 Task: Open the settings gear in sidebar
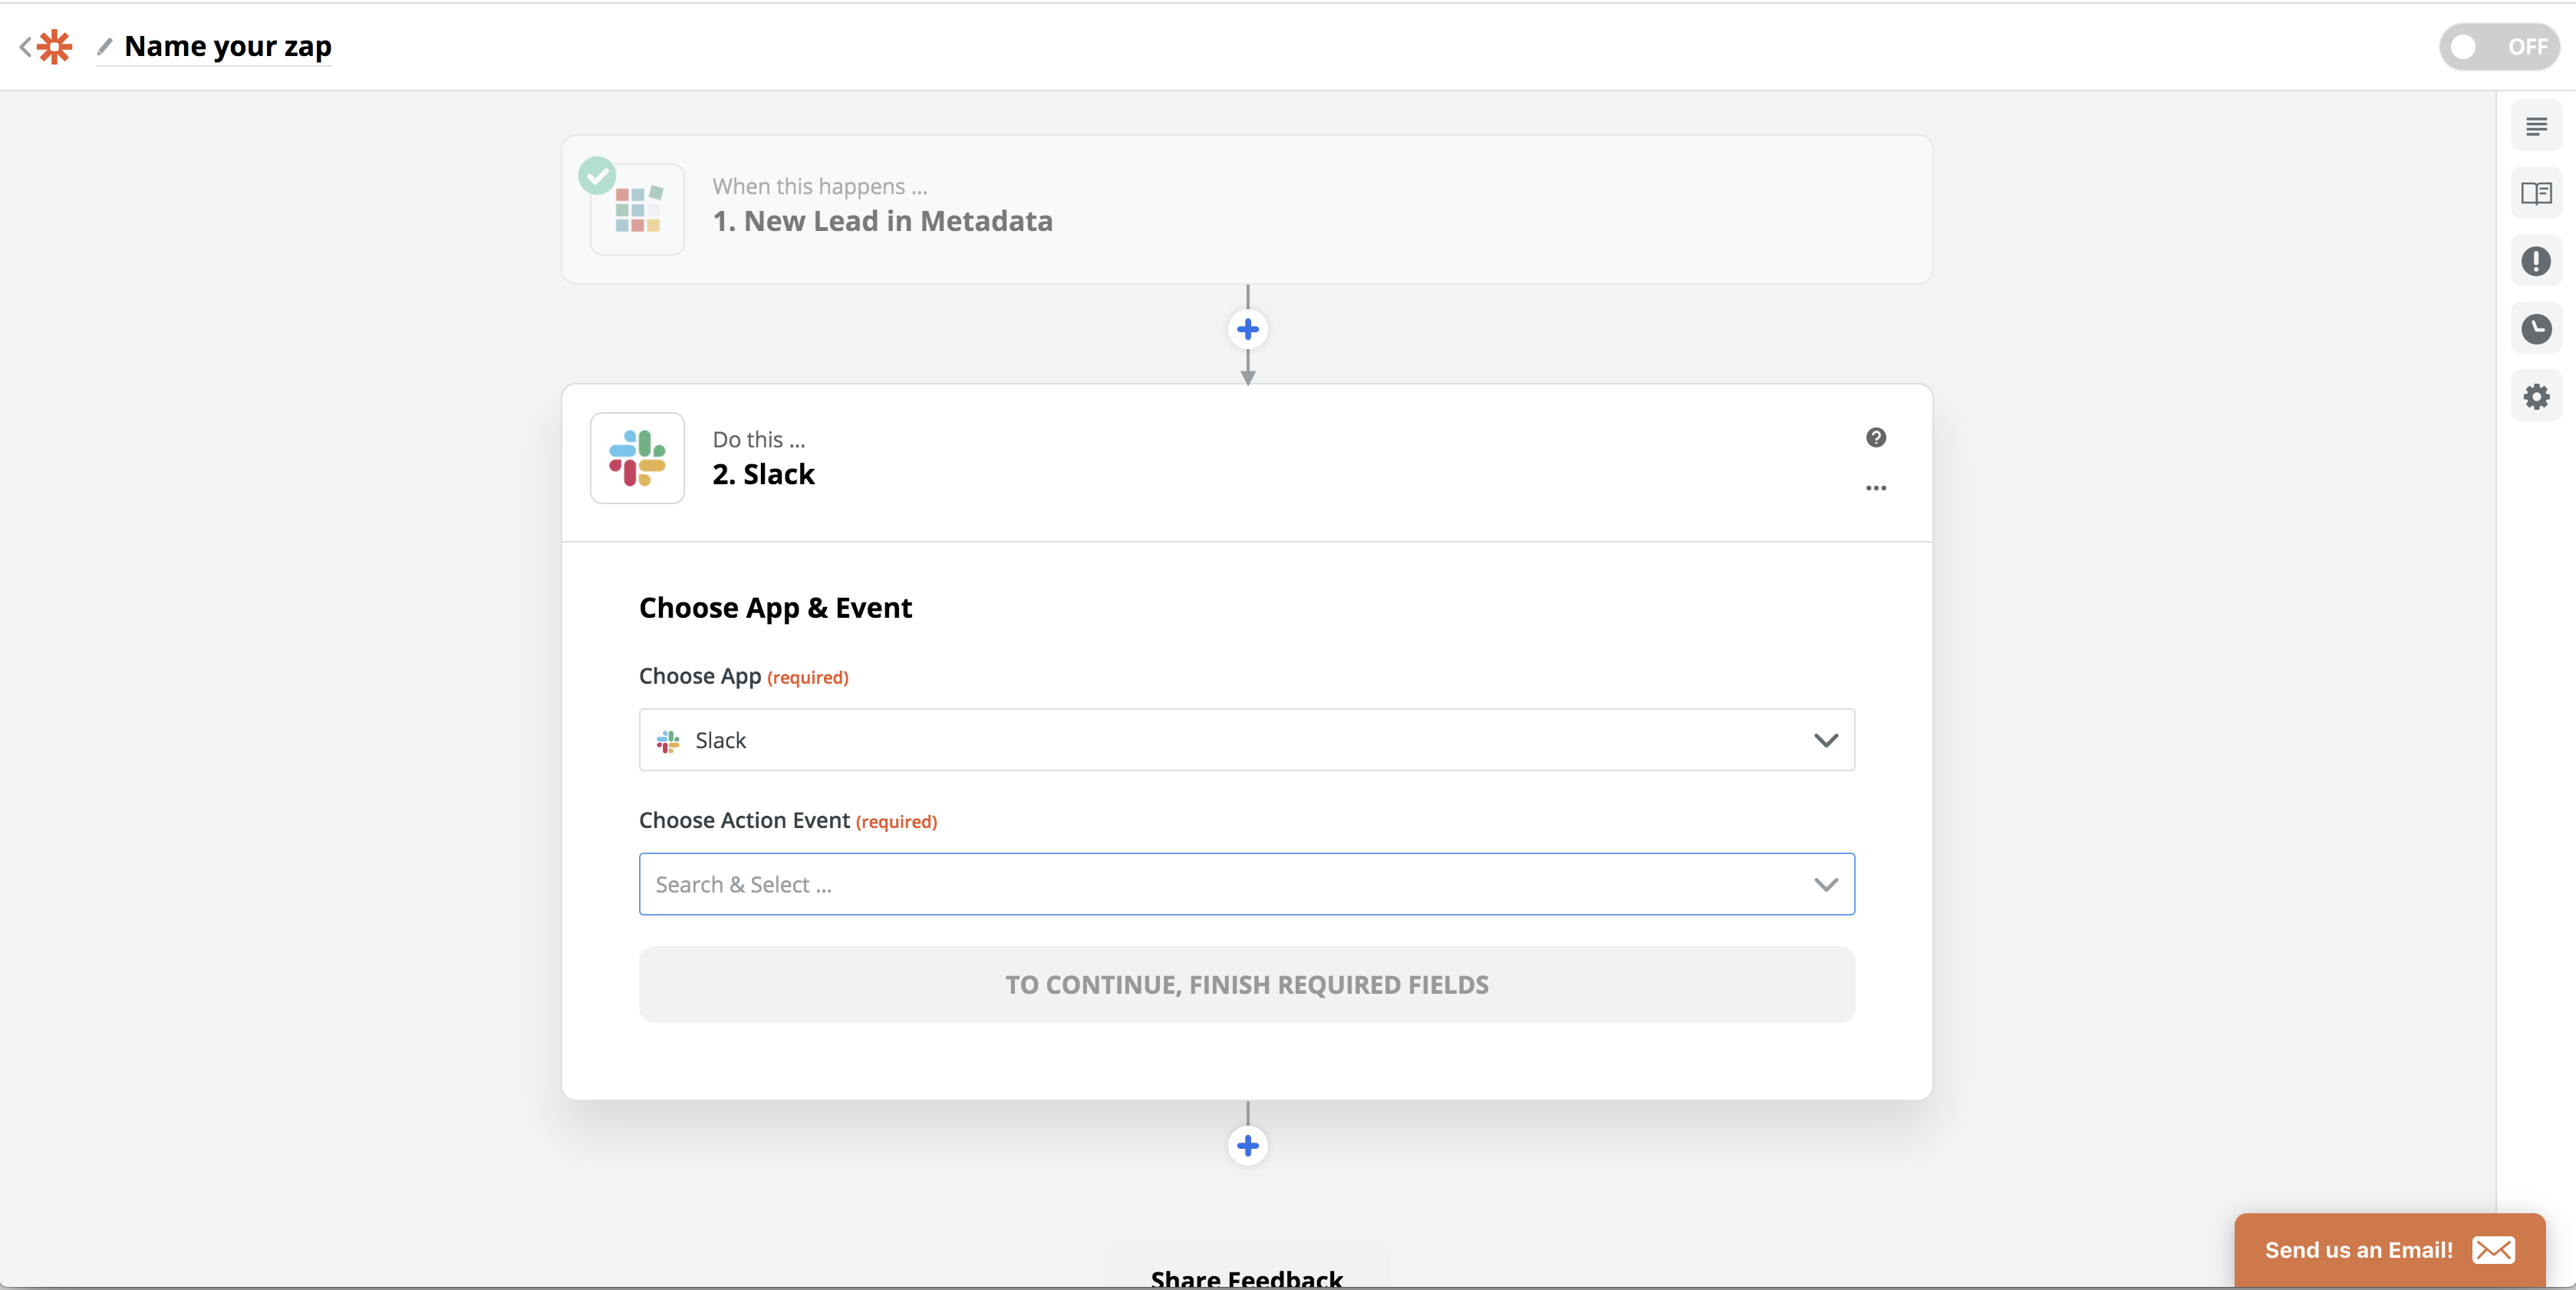[x=2535, y=396]
